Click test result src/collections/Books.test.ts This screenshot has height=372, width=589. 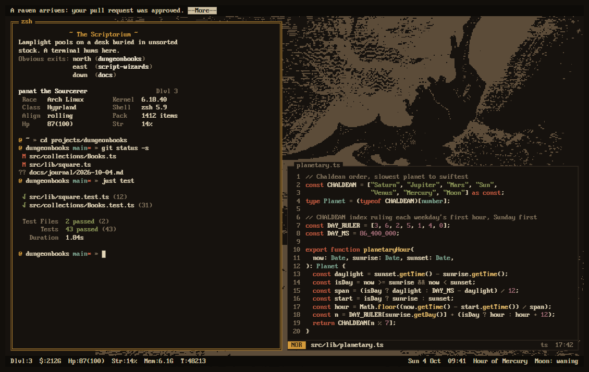click(x=82, y=205)
